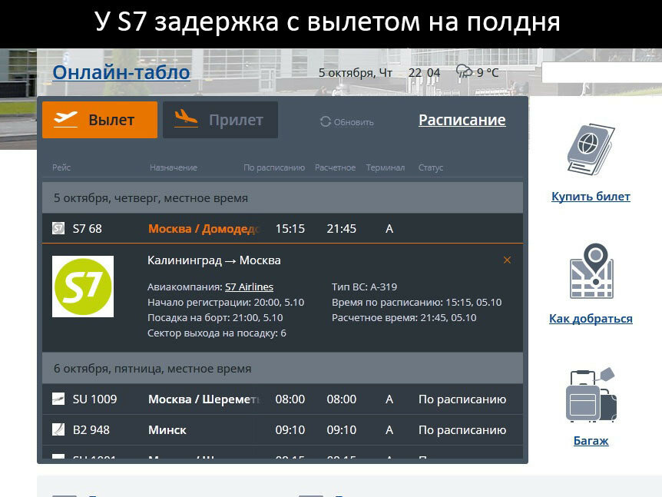Viewport: 662px width, 497px height.
Task: Click the Тип ВС: A-319 text
Action: pos(364,287)
